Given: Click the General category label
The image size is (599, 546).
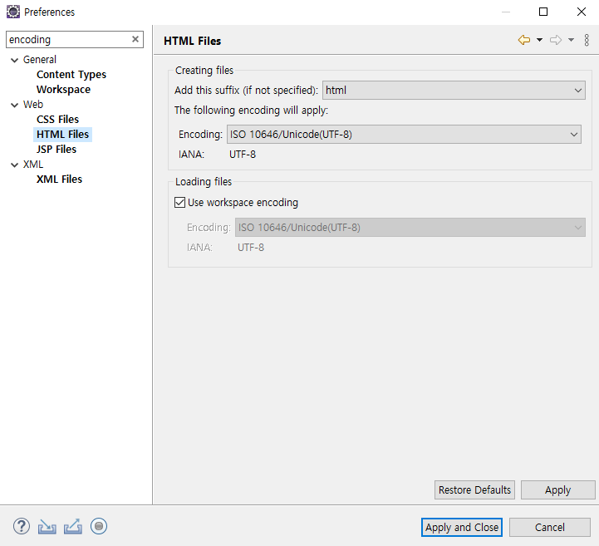Looking at the screenshot, I should tap(40, 60).
